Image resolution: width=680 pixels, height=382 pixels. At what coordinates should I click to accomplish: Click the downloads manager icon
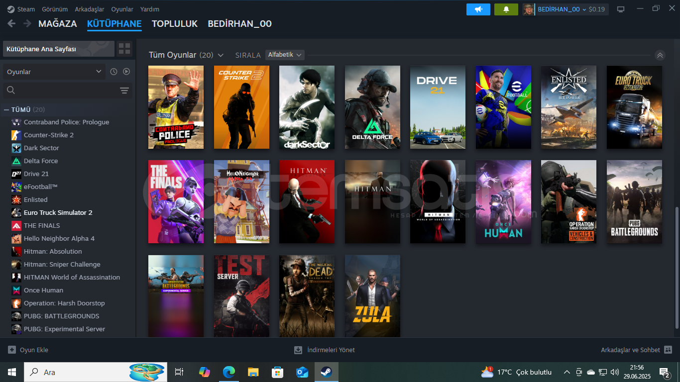(x=298, y=350)
